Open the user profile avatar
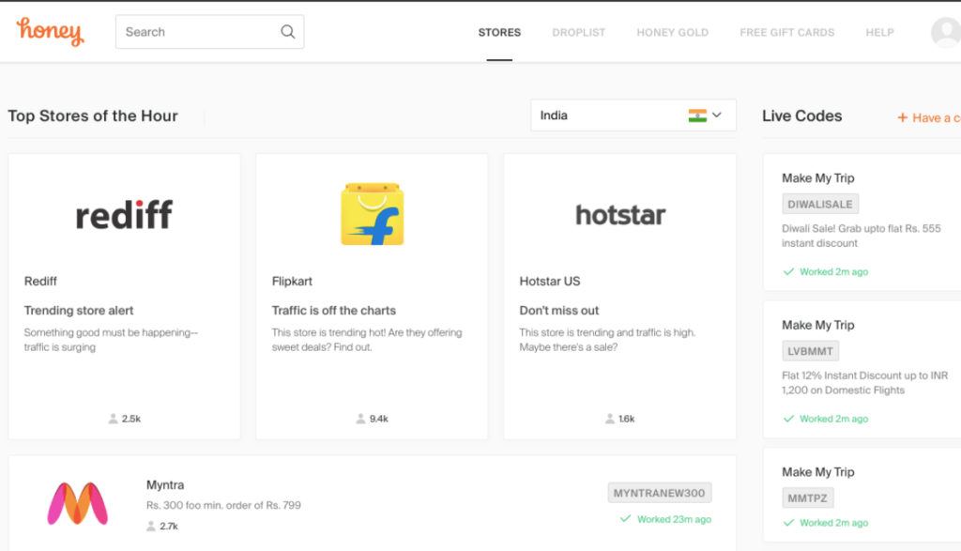 (944, 32)
